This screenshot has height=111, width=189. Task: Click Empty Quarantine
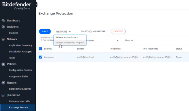93,31
